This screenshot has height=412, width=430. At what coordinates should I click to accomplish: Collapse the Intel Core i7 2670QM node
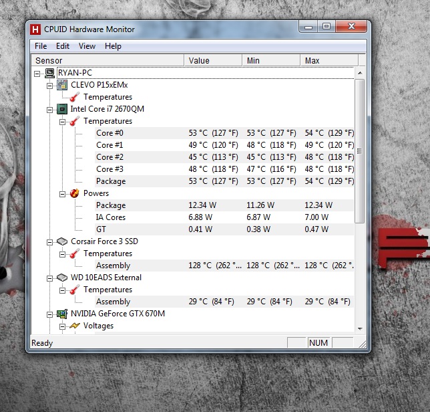click(49, 110)
